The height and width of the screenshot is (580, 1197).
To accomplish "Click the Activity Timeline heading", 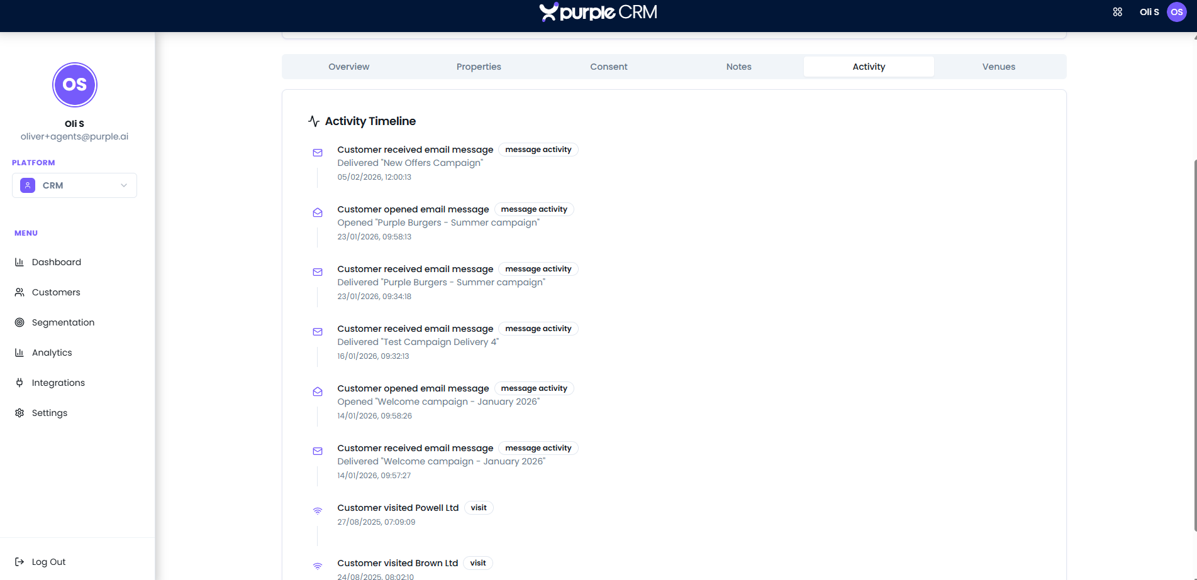I will (x=370, y=121).
